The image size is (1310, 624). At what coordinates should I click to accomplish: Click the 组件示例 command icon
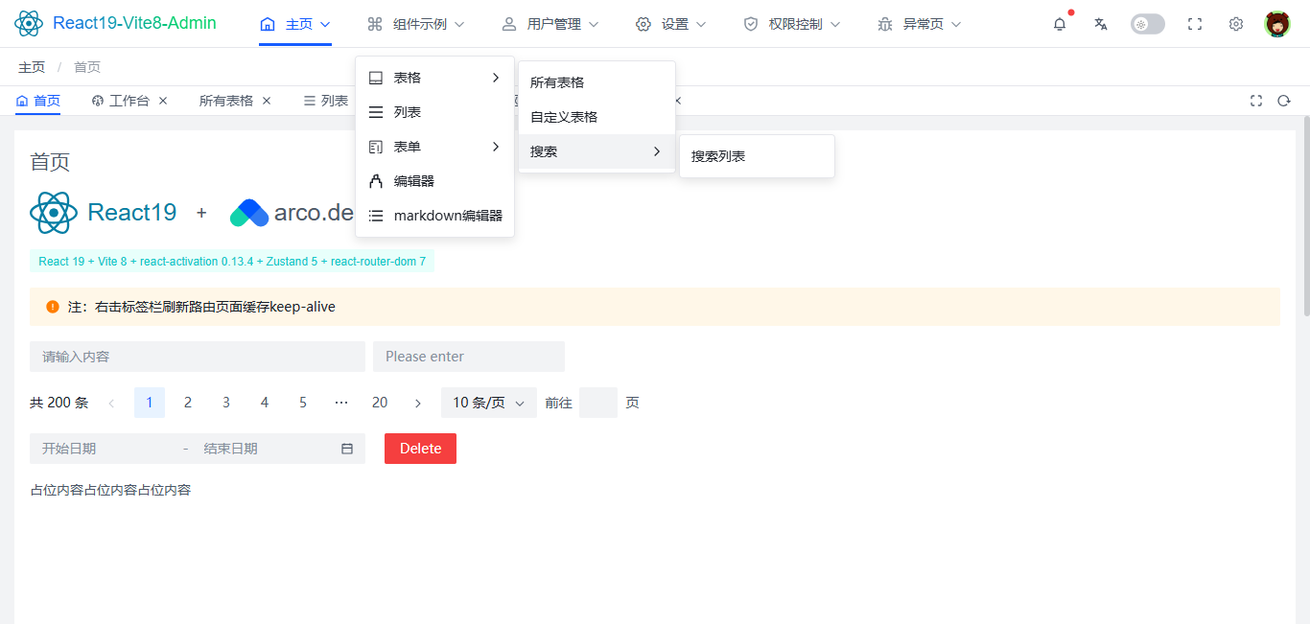(x=375, y=24)
